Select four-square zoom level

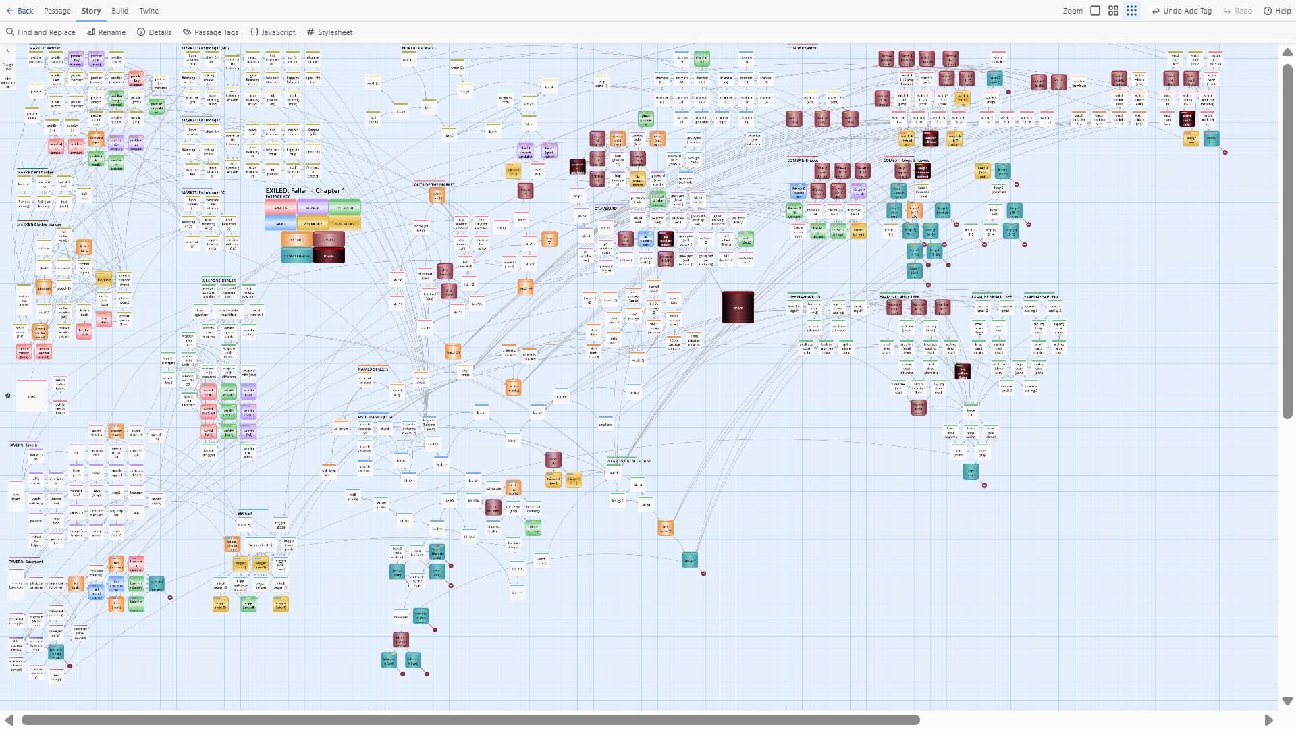click(1113, 11)
